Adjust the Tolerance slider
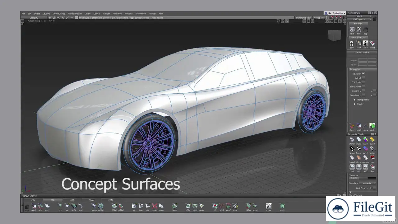 coord(368,178)
